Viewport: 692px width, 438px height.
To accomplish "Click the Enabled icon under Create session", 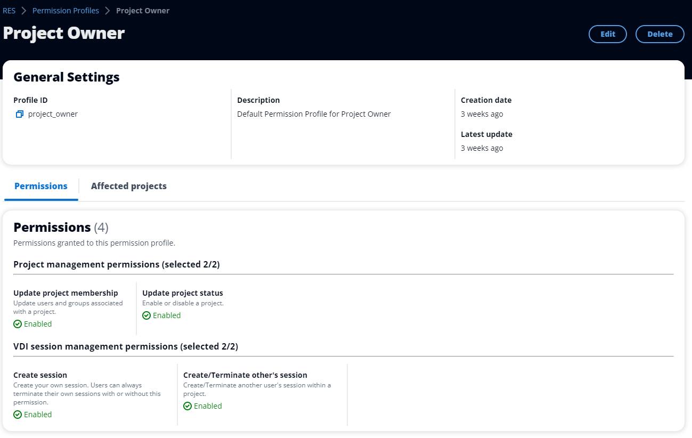I will (x=17, y=414).
